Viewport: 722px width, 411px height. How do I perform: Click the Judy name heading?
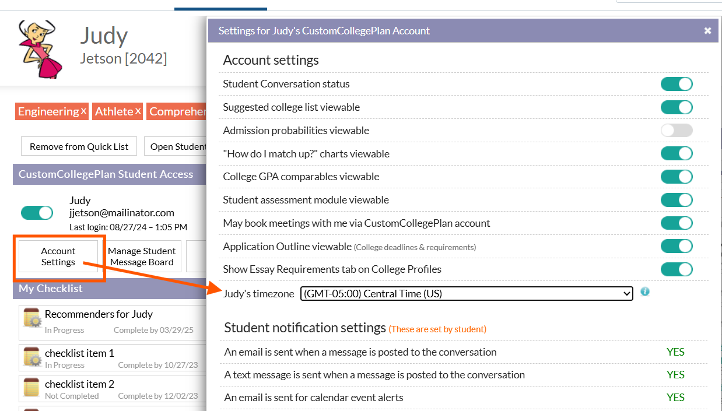(104, 36)
